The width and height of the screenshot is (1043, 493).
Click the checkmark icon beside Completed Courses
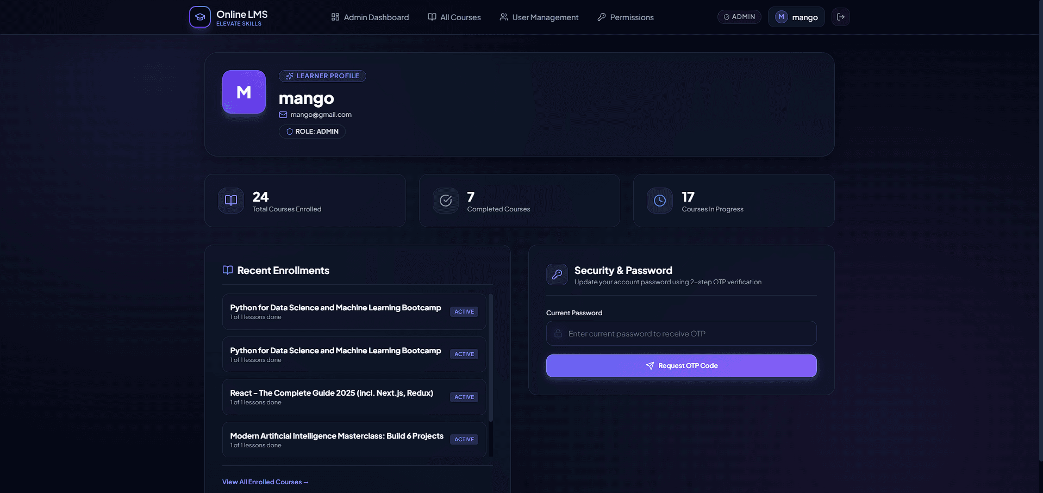(446, 201)
